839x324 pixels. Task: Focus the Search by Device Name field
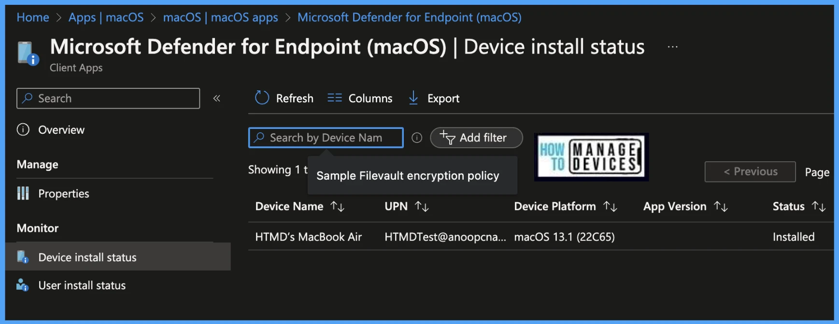[x=326, y=138]
